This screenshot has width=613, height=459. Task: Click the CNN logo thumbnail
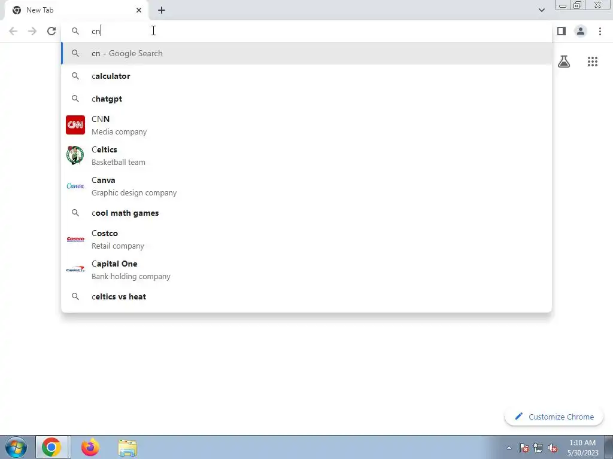tap(75, 125)
